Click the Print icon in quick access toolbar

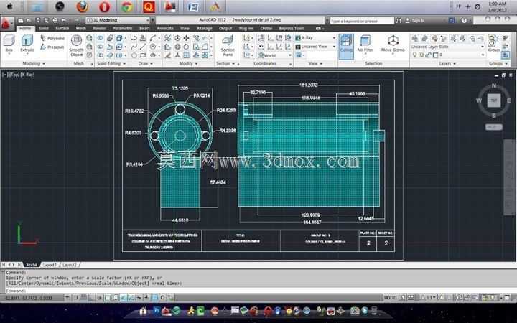click(x=55, y=20)
